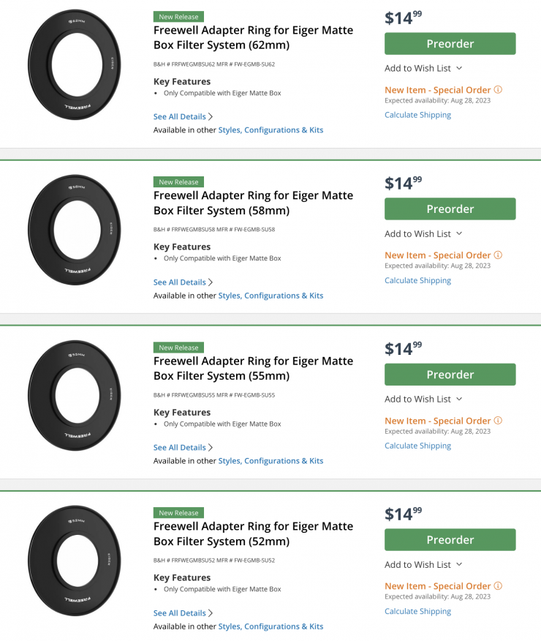The height and width of the screenshot is (641, 541).
Task: Preorder the 58mm Freewell Adapter Ring
Action: 450,209
